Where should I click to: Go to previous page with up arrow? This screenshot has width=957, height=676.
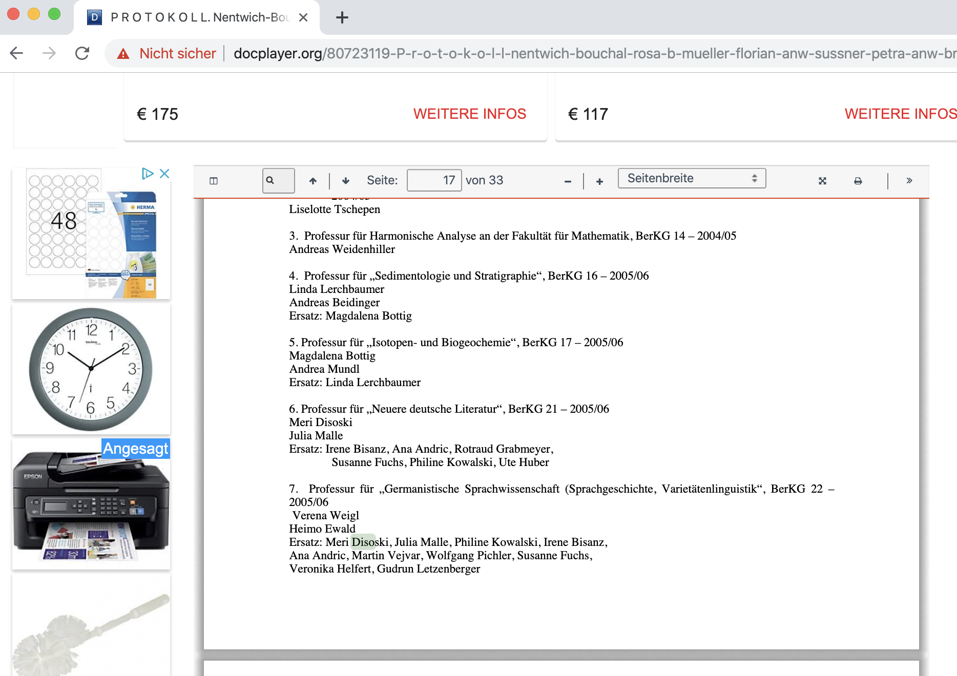coord(313,180)
